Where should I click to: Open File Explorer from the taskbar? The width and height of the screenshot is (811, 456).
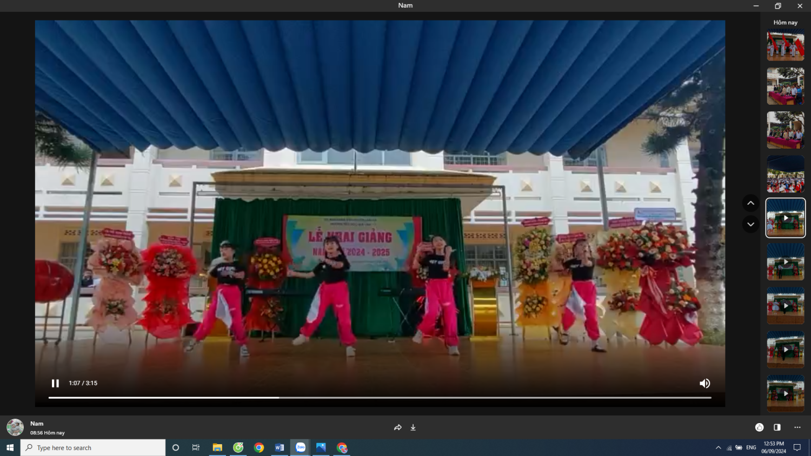click(x=217, y=447)
